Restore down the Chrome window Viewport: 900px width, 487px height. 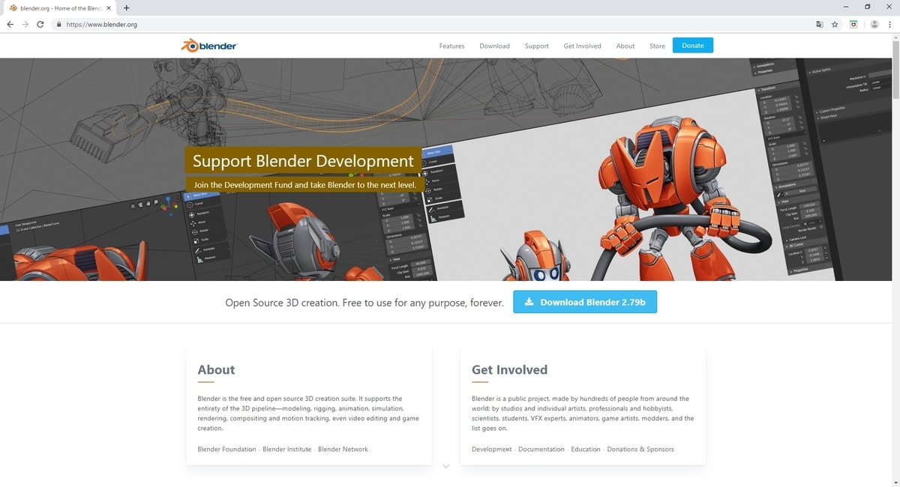coord(867,7)
